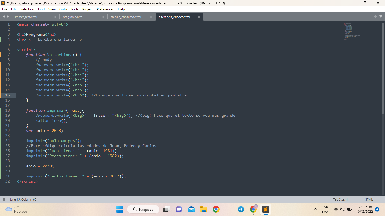Place cursor on "var anio = 2023;"

(x=45, y=130)
